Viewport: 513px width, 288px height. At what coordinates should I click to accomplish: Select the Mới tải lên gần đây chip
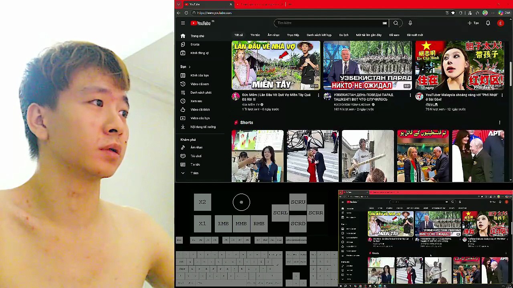[369, 35]
